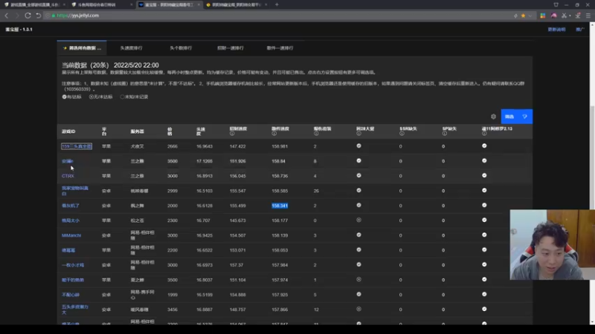The height and width of the screenshot is (334, 595).
Task: Close the first browser tab
Action: [64, 4]
